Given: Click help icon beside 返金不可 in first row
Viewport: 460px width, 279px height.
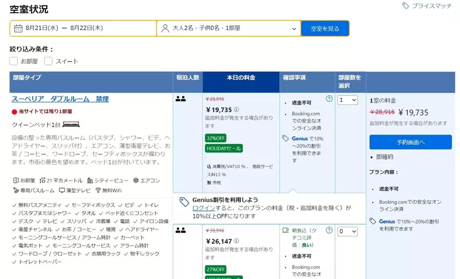Looking at the screenshot, I should coord(329,99).
